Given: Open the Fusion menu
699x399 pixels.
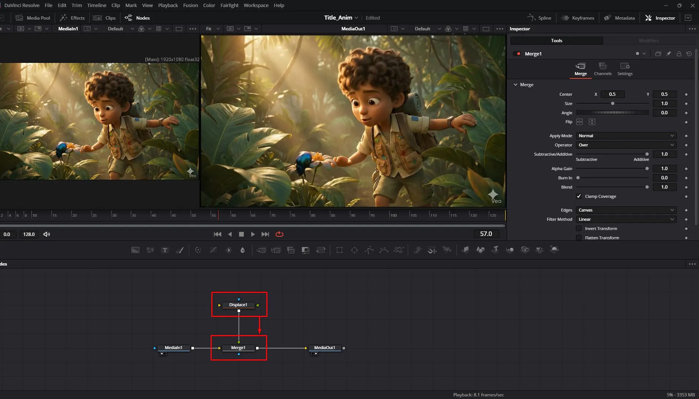Looking at the screenshot, I should (x=190, y=5).
